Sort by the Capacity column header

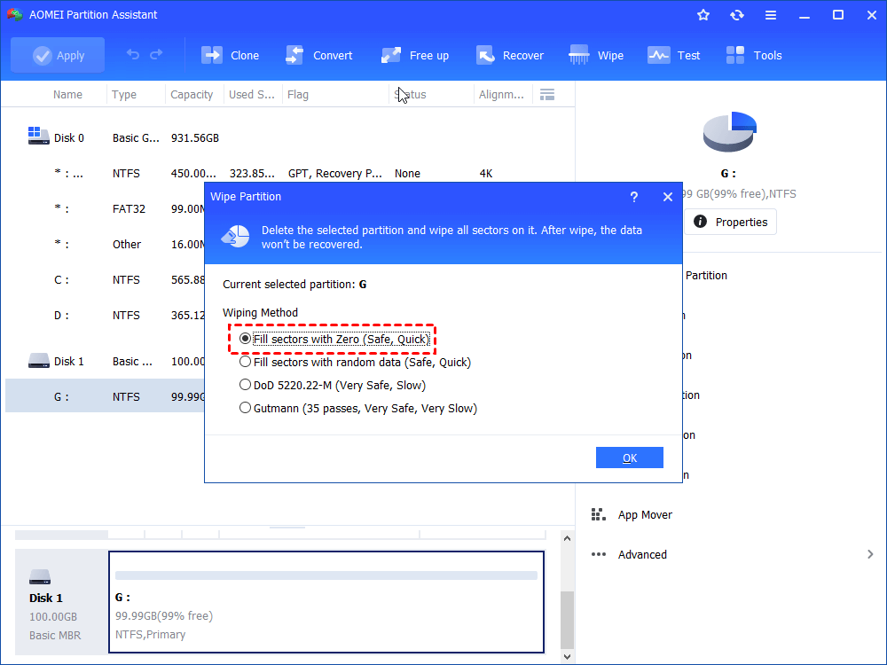click(x=192, y=95)
